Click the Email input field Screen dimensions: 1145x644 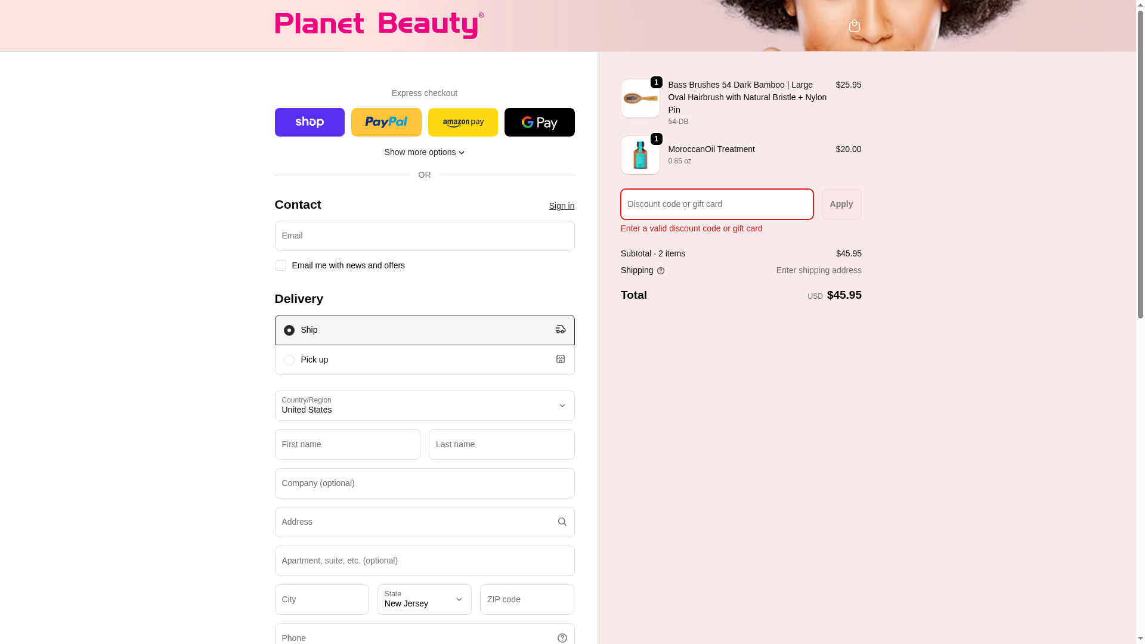click(424, 236)
